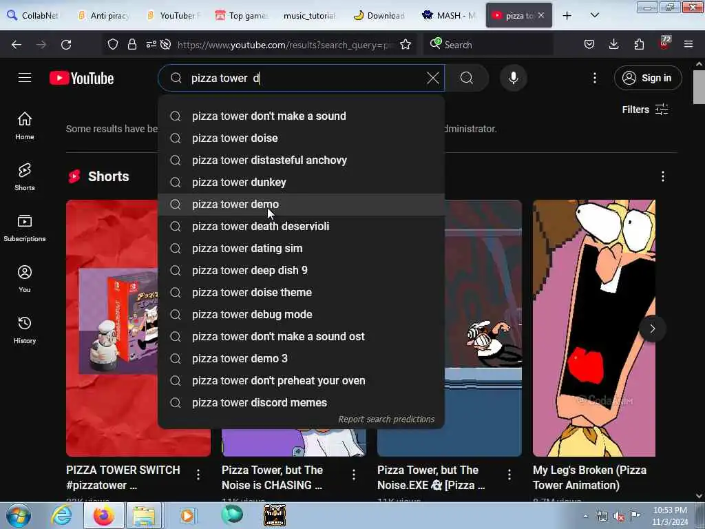Click the muted volume tray icon
This screenshot has height=529, width=705.
(619, 517)
